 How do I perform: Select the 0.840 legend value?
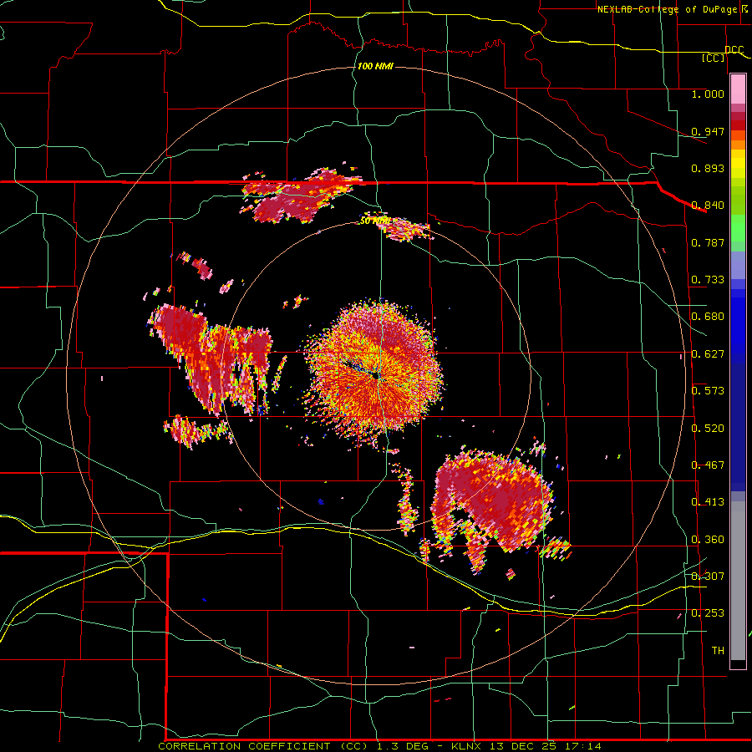[x=708, y=206]
